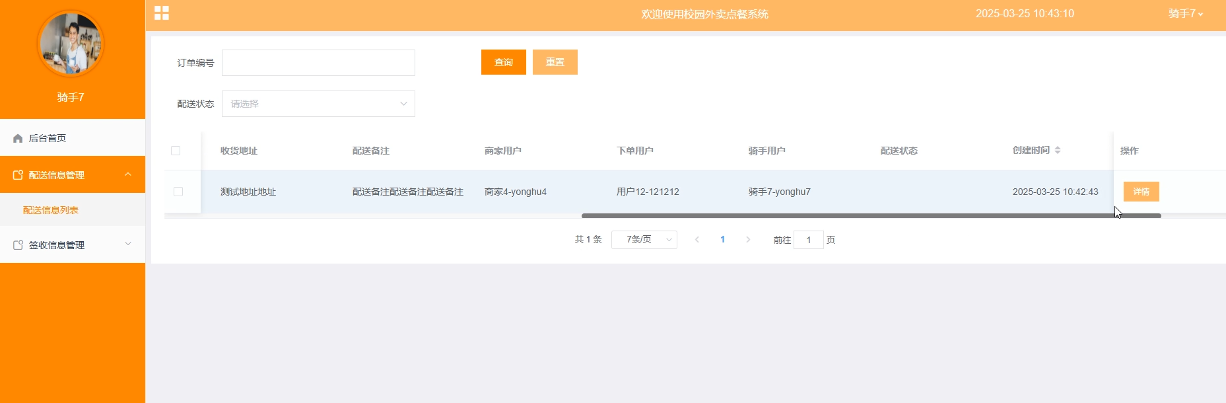This screenshot has height=403, width=1226.
Task: Click the 订单编号 input field
Action: click(x=318, y=63)
